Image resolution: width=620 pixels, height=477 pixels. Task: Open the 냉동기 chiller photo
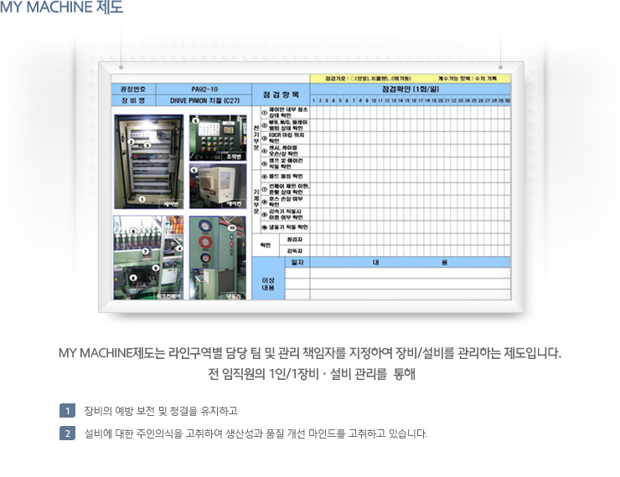pos(218,258)
